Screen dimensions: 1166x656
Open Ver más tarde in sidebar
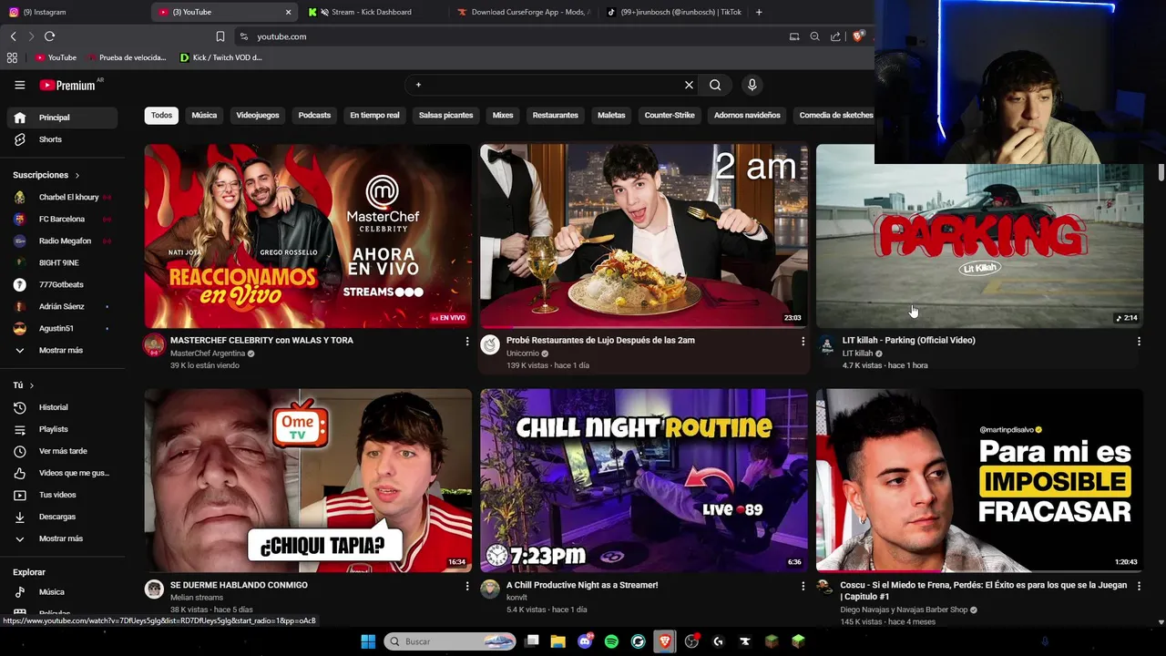tap(62, 451)
